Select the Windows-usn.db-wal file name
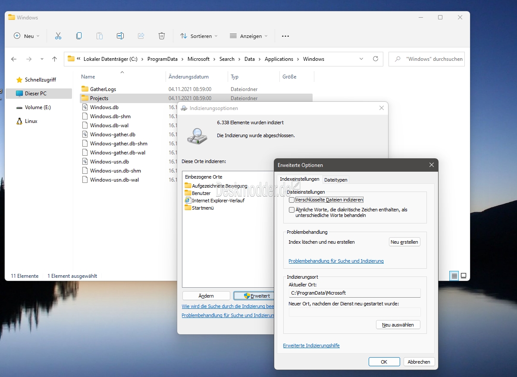This screenshot has width=517, height=377. click(x=114, y=180)
